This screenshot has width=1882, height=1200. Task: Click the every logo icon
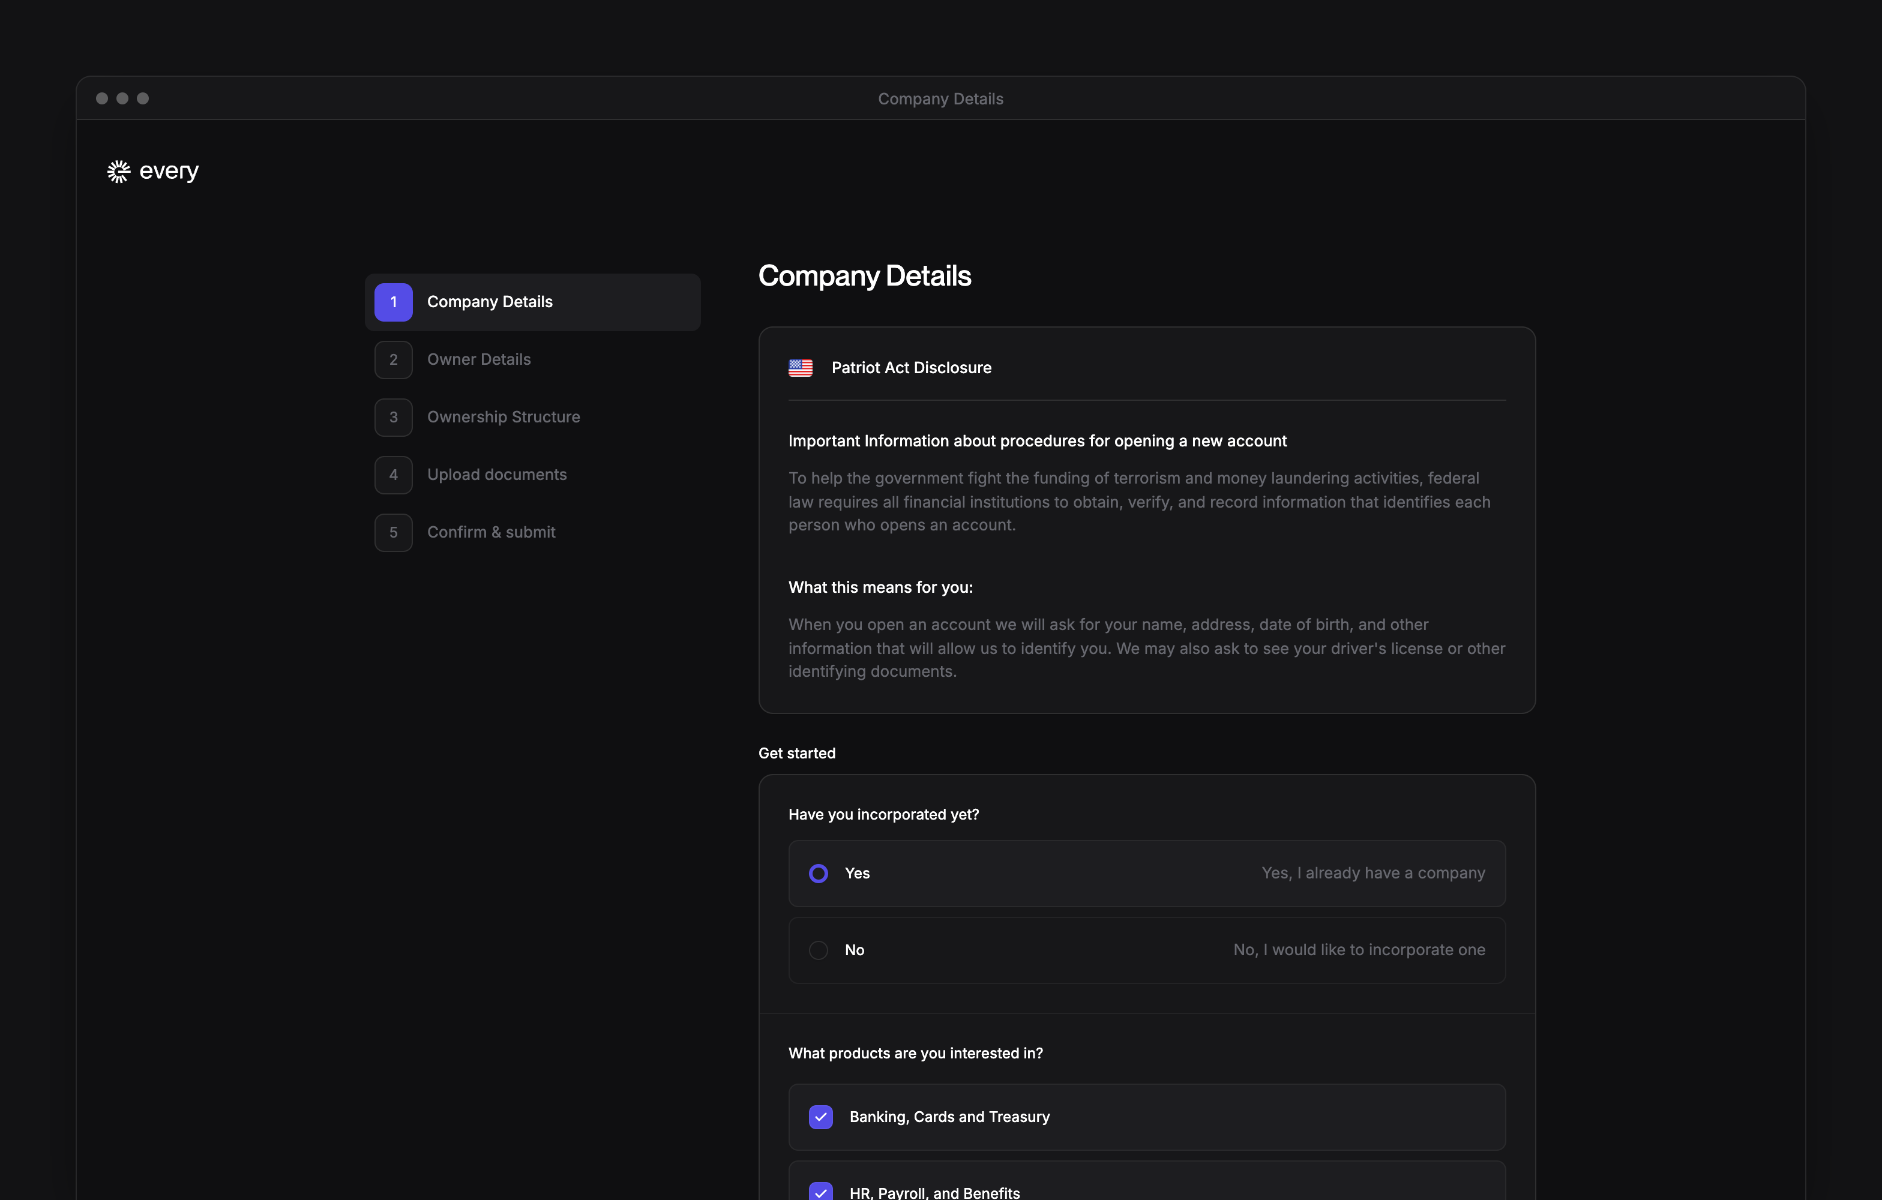[119, 171]
